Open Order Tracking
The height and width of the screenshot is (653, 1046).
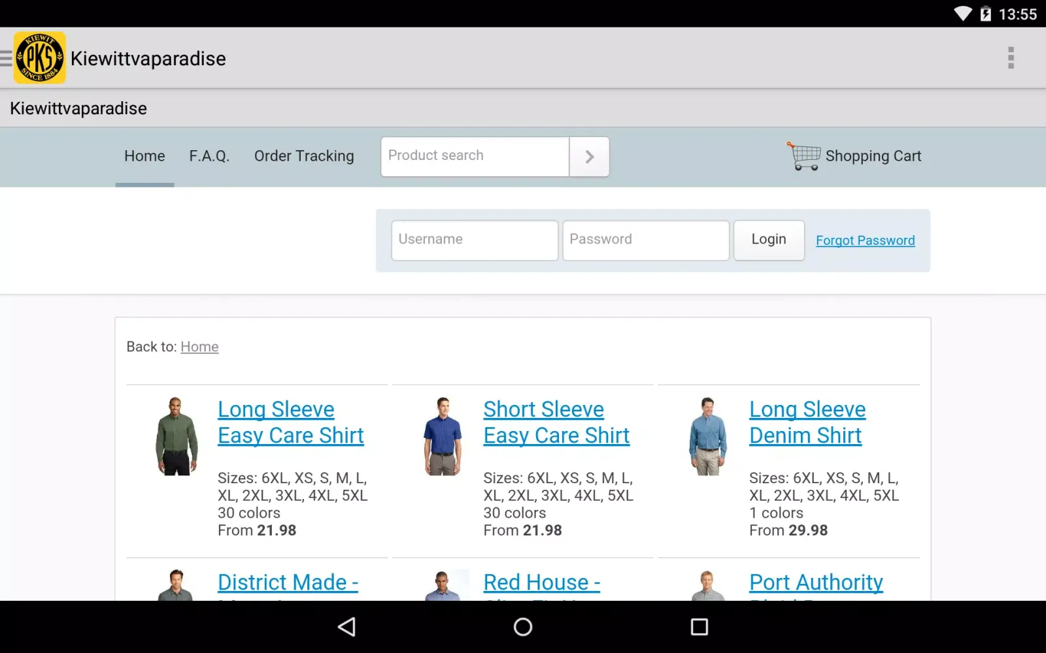[304, 156]
